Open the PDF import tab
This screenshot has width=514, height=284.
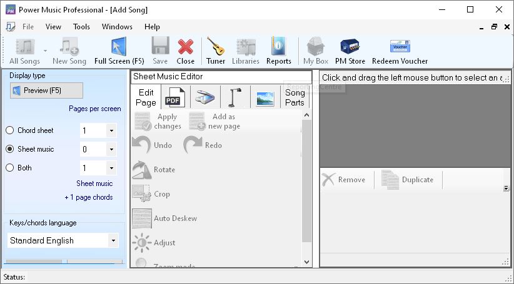[174, 98]
